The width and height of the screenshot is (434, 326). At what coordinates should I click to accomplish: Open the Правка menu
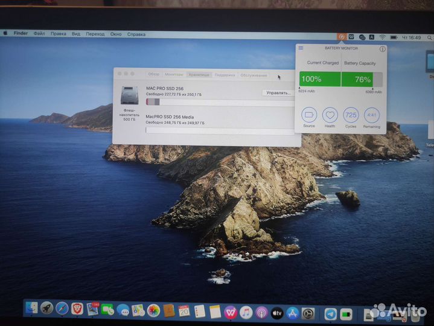(59, 34)
